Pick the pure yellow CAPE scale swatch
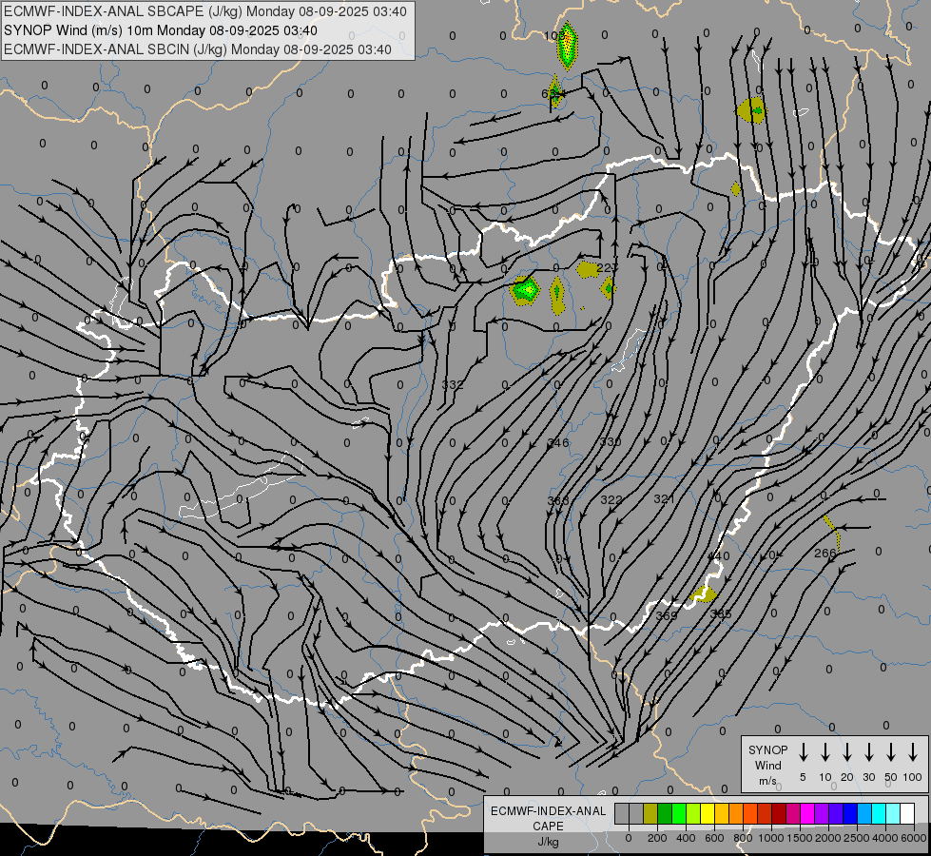This screenshot has height=856, width=931. click(708, 813)
